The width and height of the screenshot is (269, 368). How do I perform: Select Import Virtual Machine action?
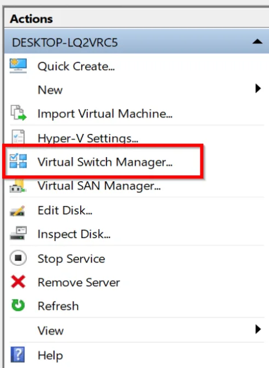pos(105,114)
